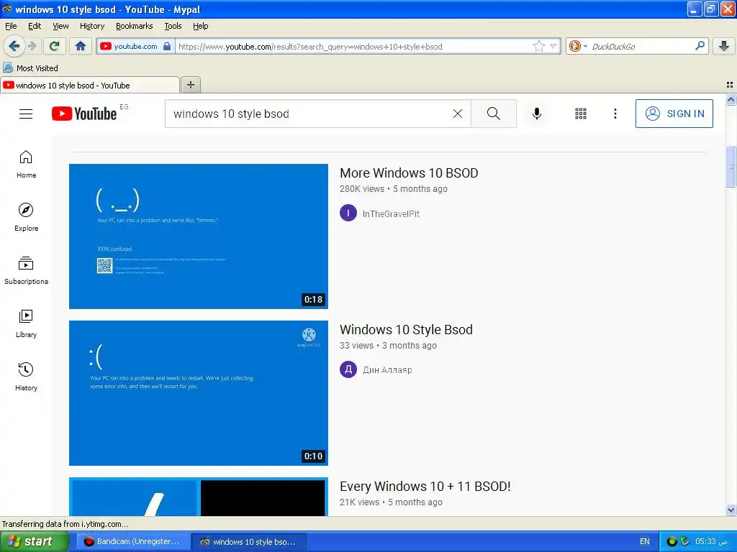Select the Mypal browser taskbar button
The image size is (737, 552).
coord(250,541)
